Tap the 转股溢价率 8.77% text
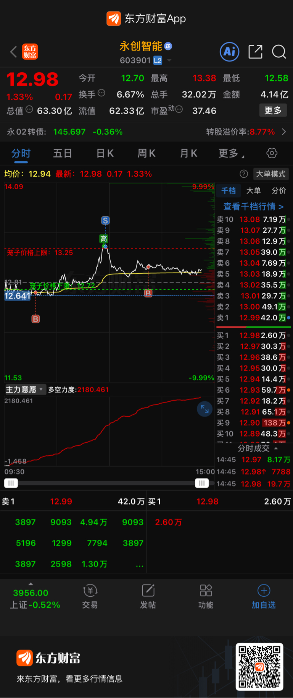293x698 pixels. tap(240, 132)
